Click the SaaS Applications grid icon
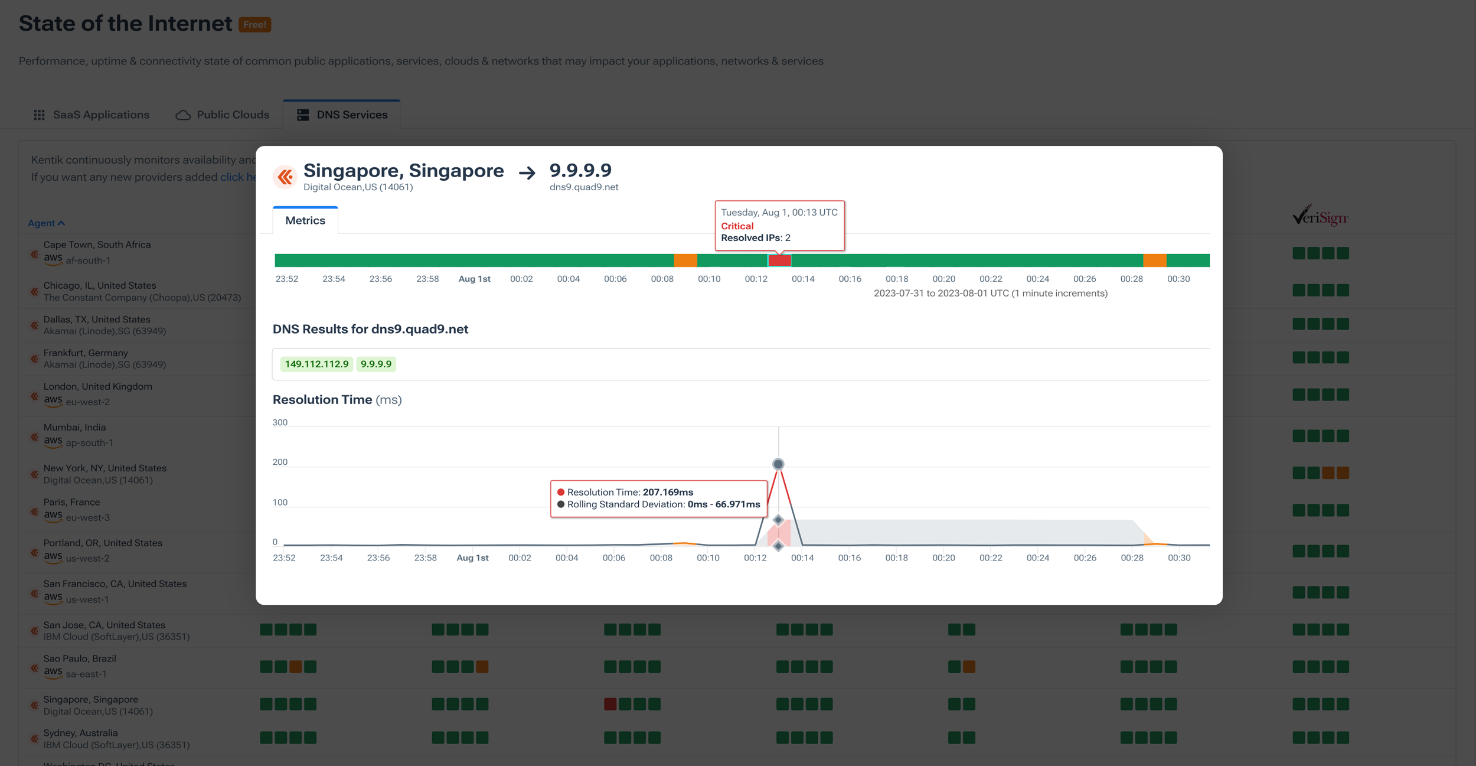Screen dimensions: 1476x766 39,115
